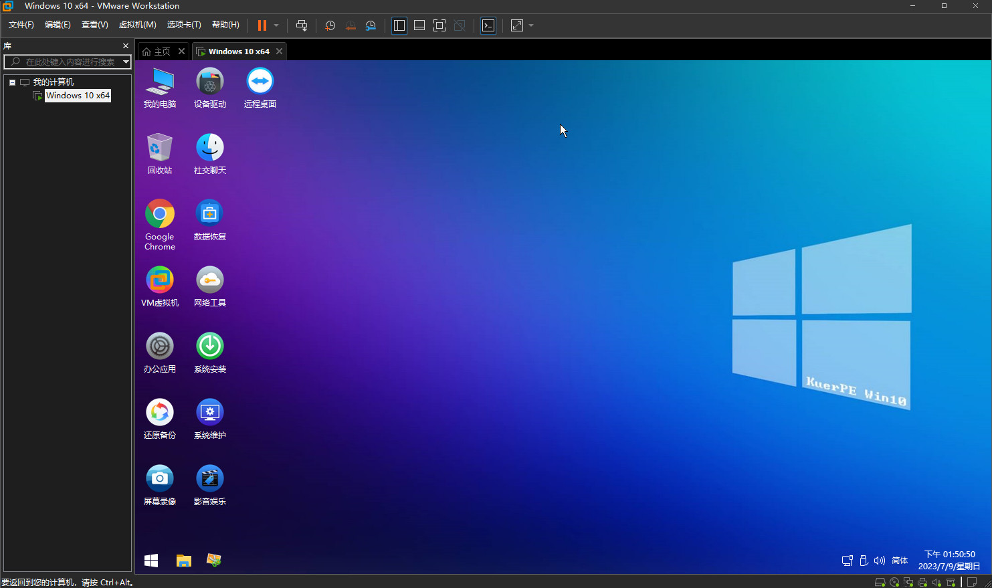992x588 pixels.
Task: Click the VMware CD/DVD device status icon
Action: click(894, 582)
